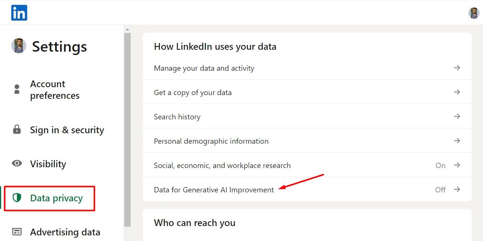Open your profile avatar in the top bar
The width and height of the screenshot is (483, 241).
tap(474, 12)
